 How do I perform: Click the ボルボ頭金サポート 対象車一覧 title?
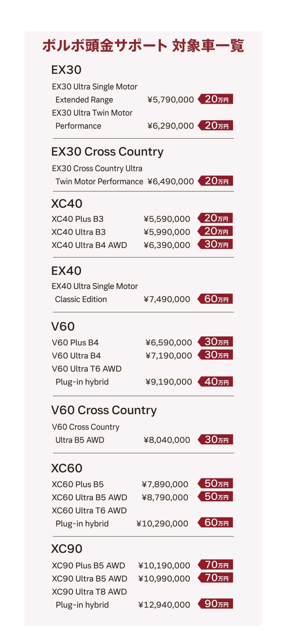point(143,46)
